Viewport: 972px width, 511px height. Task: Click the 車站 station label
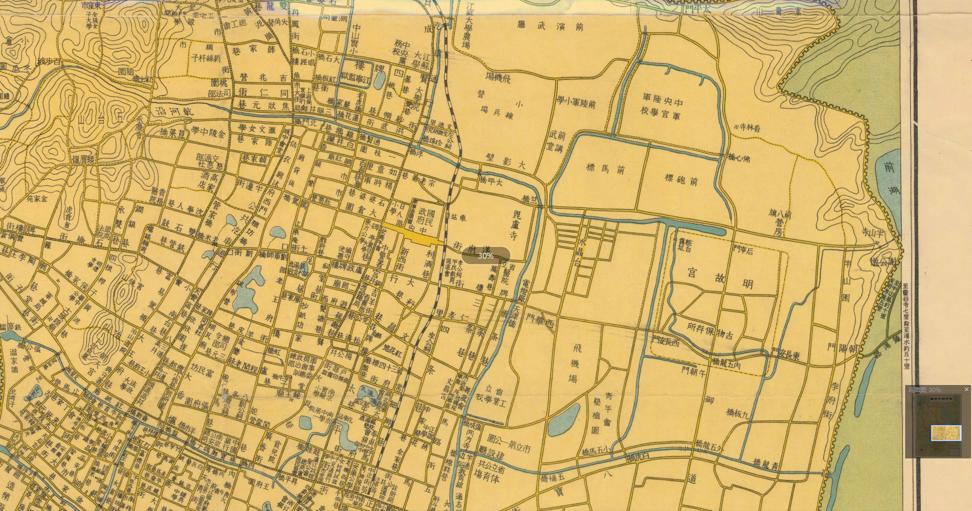pyautogui.click(x=459, y=217)
